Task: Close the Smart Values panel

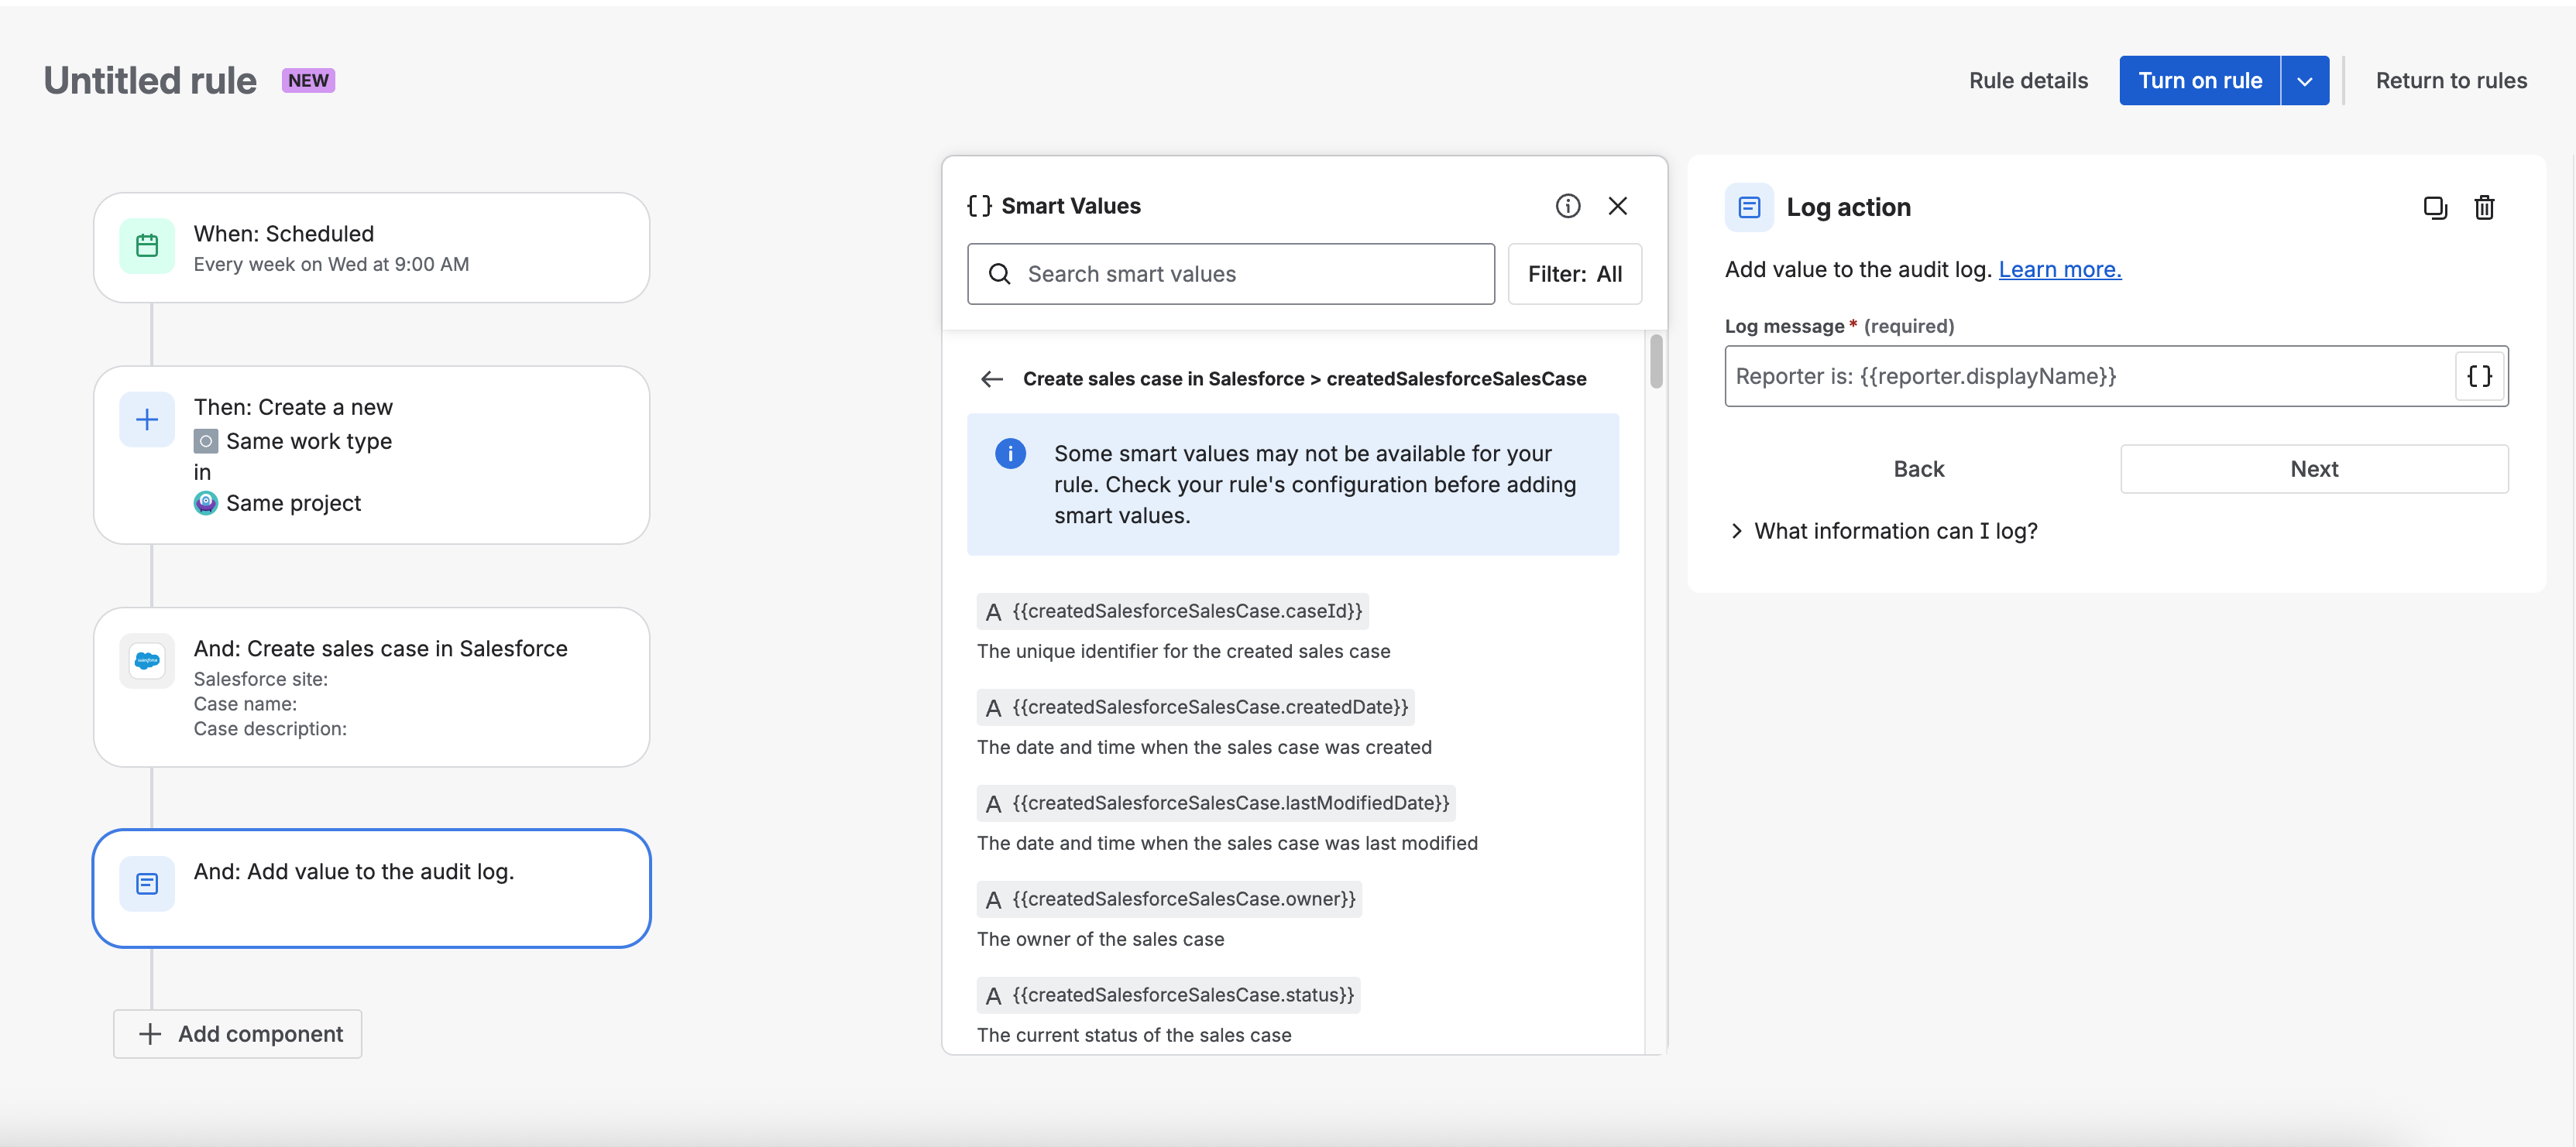Action: (x=1619, y=206)
